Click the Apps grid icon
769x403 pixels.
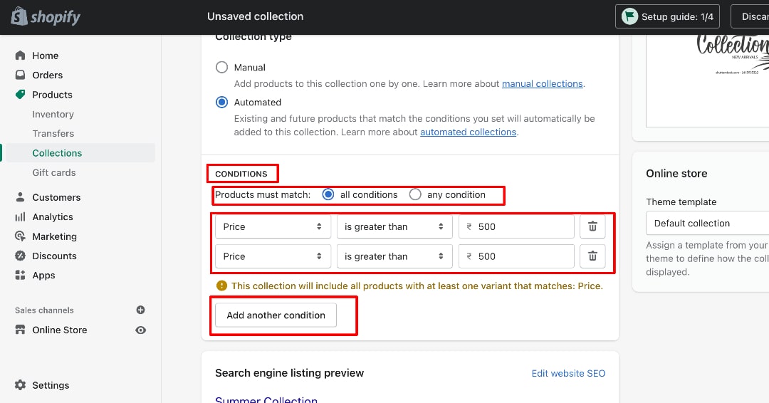pyautogui.click(x=20, y=275)
